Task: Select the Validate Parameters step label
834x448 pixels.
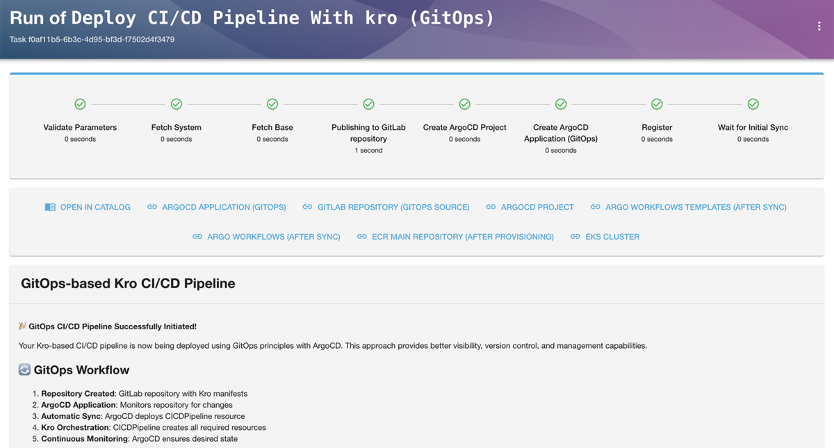Action: [80, 127]
